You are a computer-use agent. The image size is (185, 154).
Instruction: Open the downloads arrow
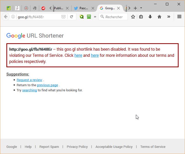150,17
